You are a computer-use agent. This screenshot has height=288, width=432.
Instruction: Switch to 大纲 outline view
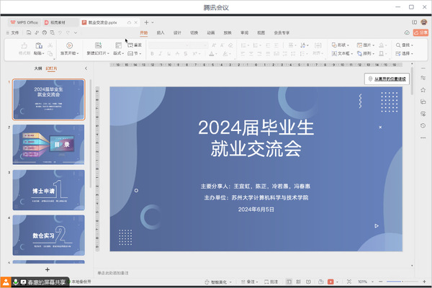pyautogui.click(x=37, y=68)
